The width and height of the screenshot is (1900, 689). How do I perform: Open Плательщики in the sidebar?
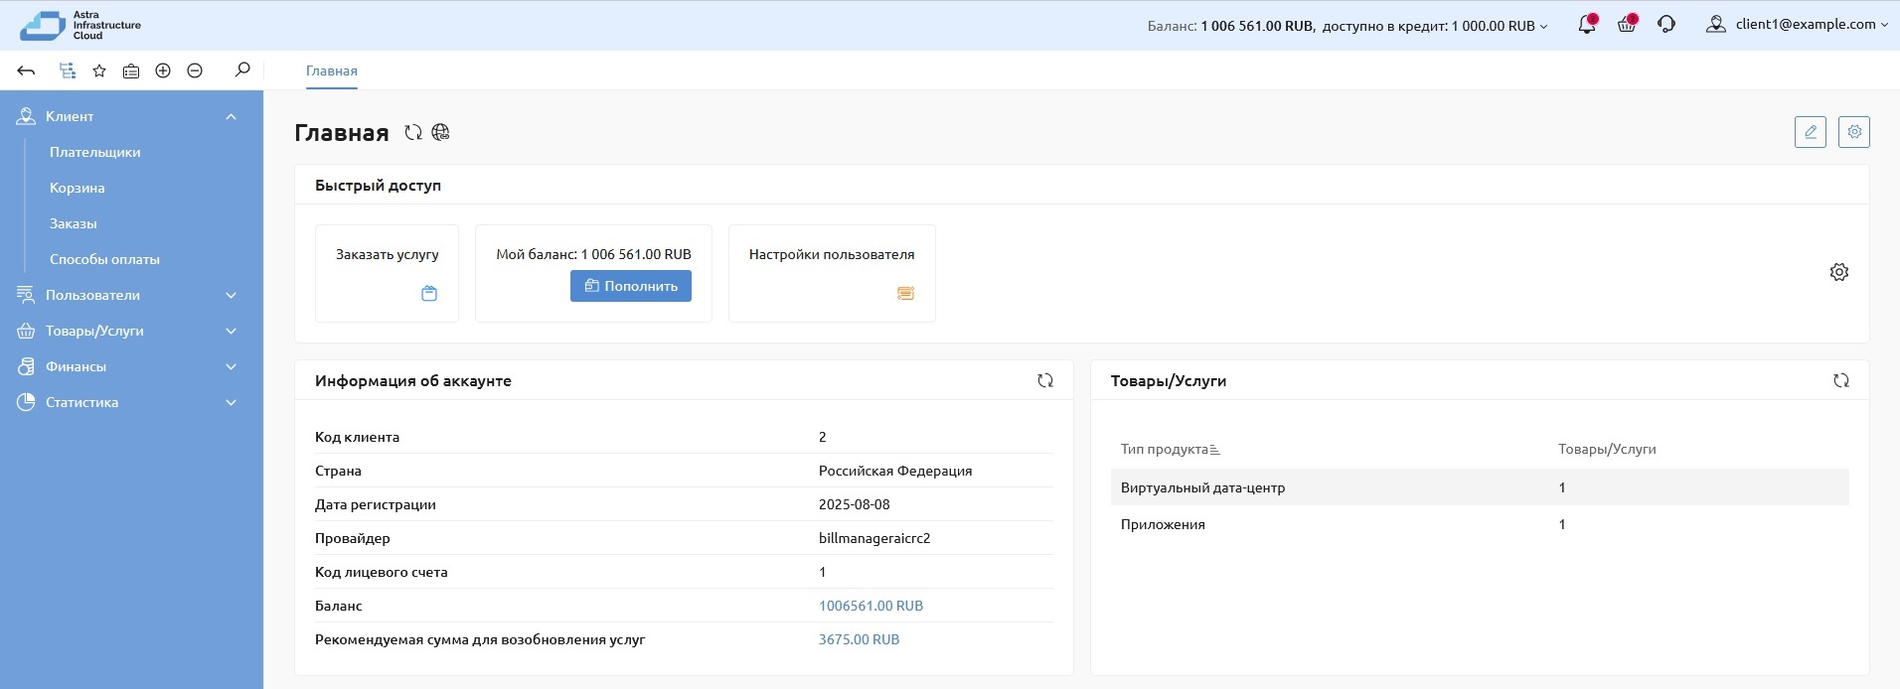(95, 152)
